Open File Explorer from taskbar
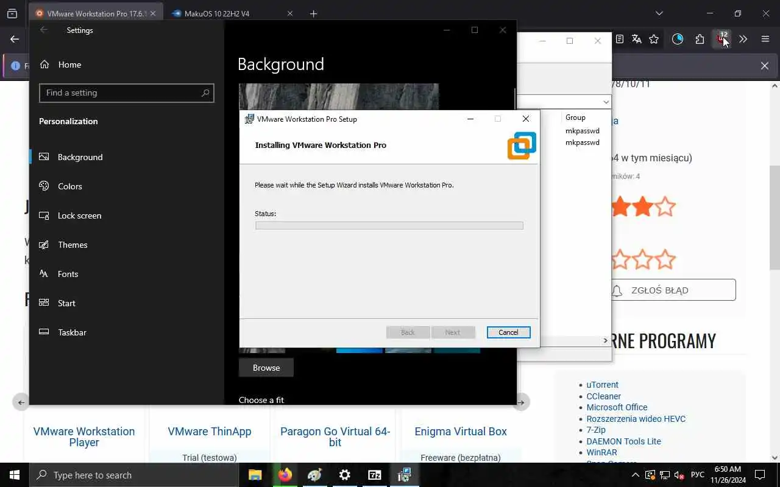The height and width of the screenshot is (487, 780). 255,475
